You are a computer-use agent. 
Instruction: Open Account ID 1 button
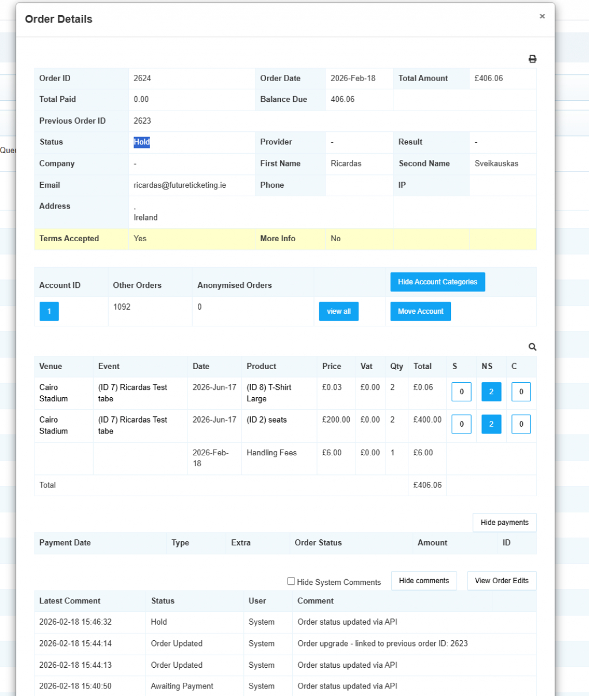pos(49,311)
